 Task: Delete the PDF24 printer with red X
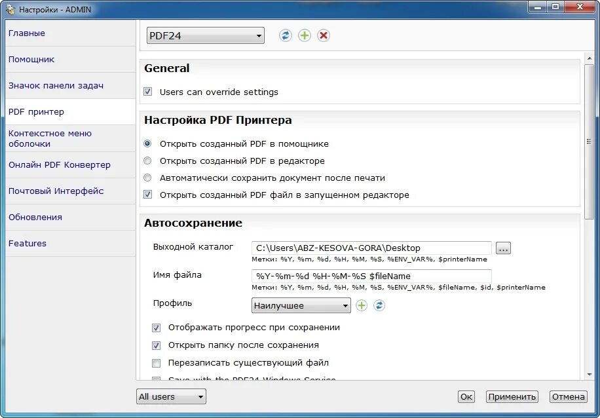pyautogui.click(x=324, y=35)
